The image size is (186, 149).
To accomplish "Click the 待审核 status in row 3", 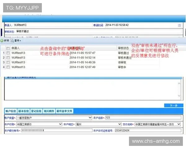I will click(122, 62).
